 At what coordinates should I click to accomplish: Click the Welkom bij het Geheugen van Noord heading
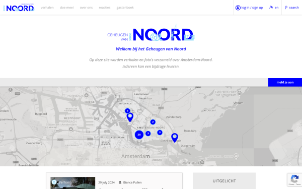tap(151, 49)
